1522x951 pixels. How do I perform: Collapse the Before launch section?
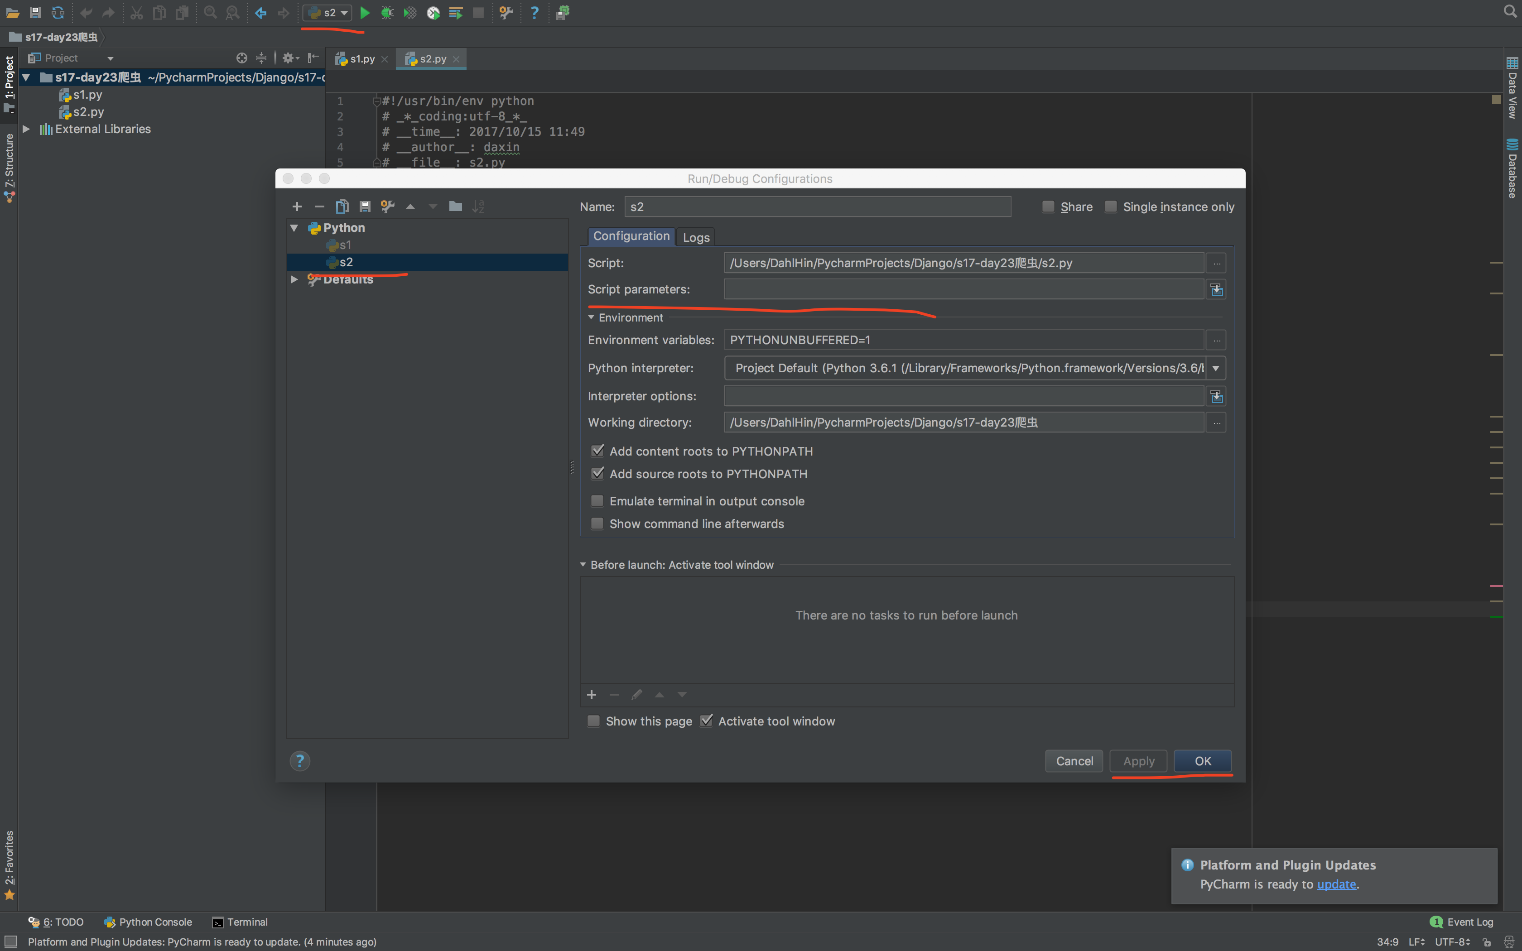(583, 565)
